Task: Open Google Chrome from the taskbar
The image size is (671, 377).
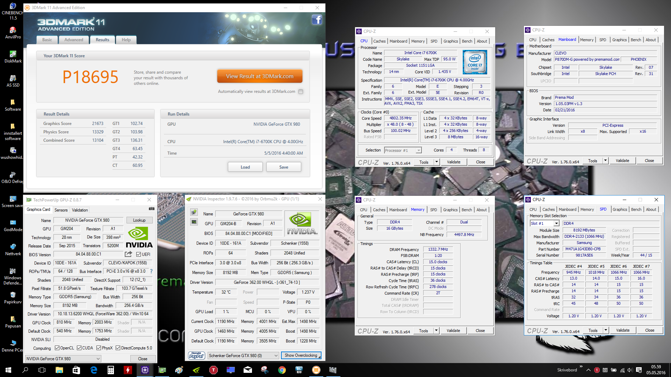Action: 282,370
